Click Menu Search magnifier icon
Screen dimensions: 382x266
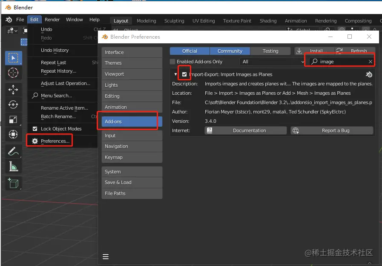[x=35, y=96]
